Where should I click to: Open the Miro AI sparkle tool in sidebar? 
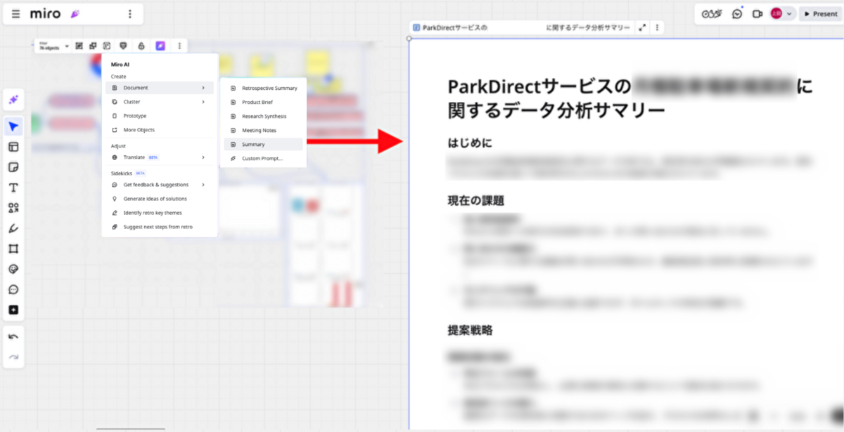tap(13, 100)
